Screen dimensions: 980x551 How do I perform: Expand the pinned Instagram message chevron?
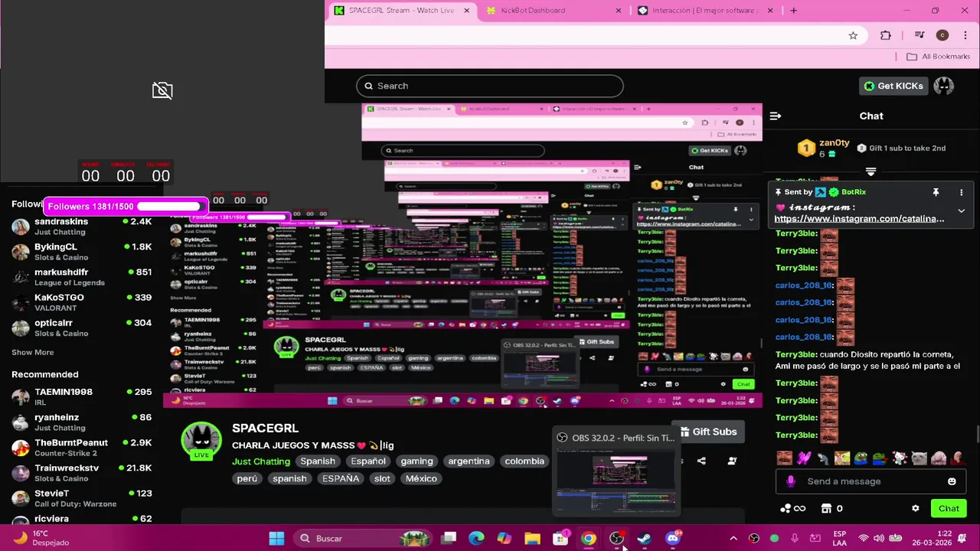961,211
